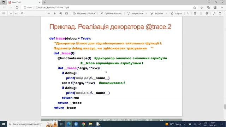The image size is (226, 127).
Task: Expand Виділити highlight color dropdown
Action: pos(166,13)
